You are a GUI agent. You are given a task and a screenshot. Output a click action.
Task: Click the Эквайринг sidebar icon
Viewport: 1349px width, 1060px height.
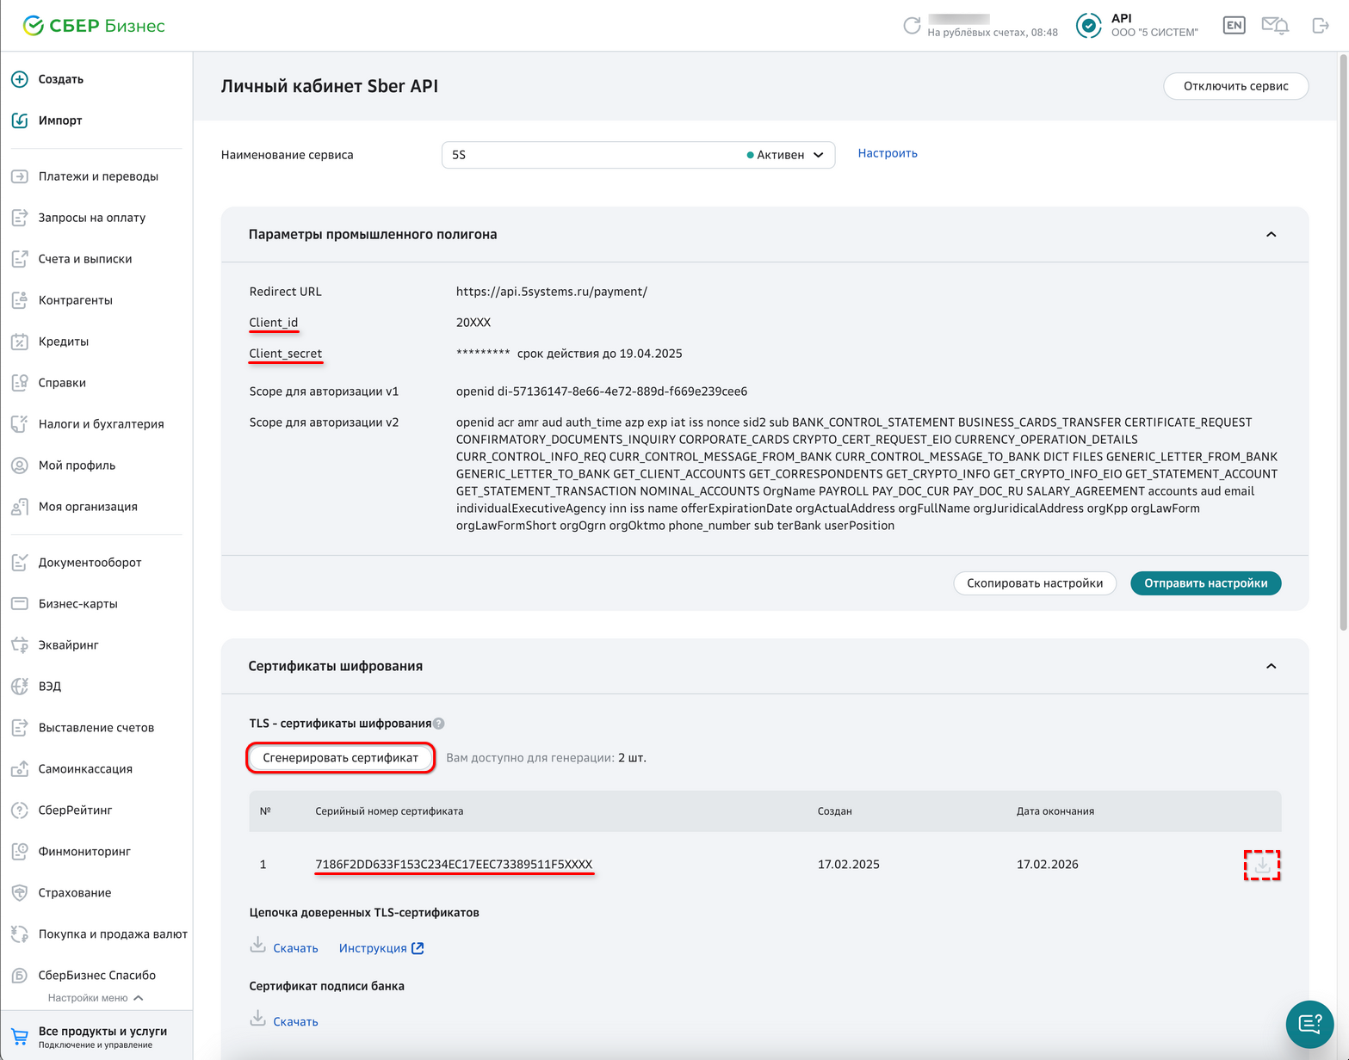(x=20, y=645)
